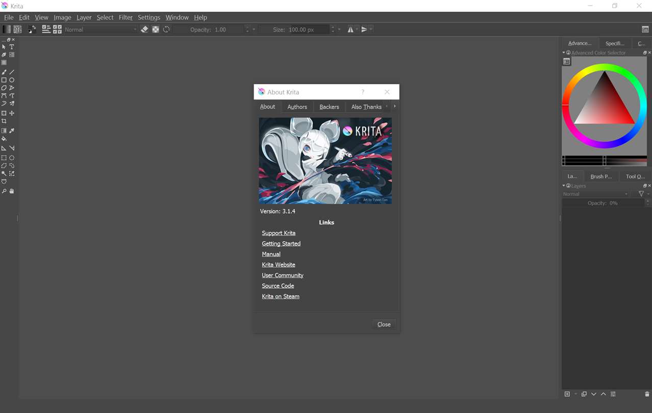Select the Measure tool
The height and width of the screenshot is (413, 652).
[x=12, y=148]
